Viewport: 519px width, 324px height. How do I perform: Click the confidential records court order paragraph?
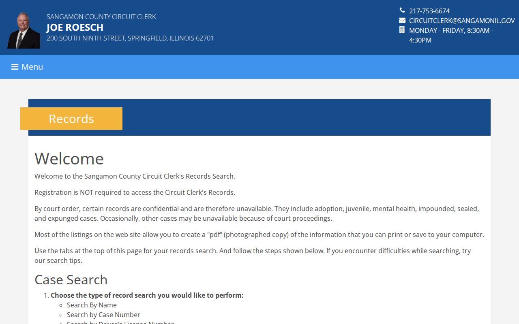(x=257, y=213)
